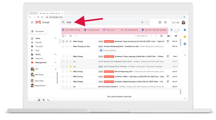216x120 pixels.
Task: Click calendar icon on Invitation: Team meeting row
Action: pos(168,56)
